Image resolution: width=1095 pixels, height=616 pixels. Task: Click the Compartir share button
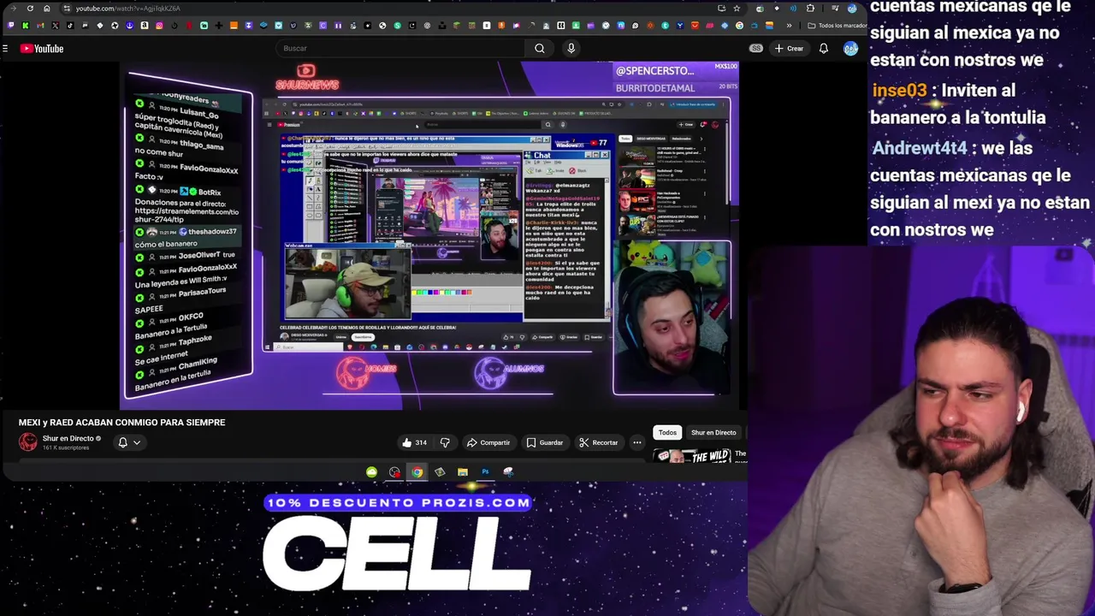point(488,442)
